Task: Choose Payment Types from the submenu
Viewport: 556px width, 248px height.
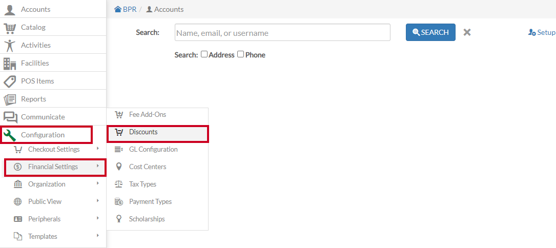Action: [x=157, y=201]
